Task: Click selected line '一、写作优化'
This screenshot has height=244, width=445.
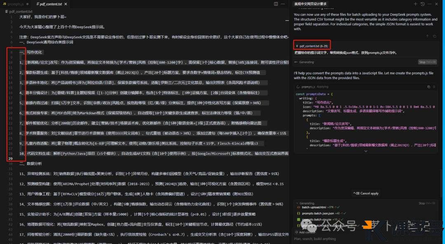Action: click(x=30, y=52)
